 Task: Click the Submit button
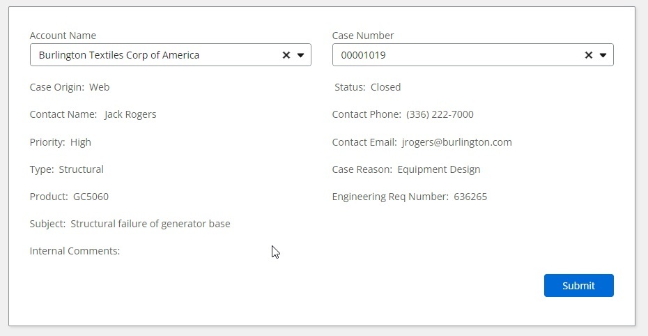(578, 285)
